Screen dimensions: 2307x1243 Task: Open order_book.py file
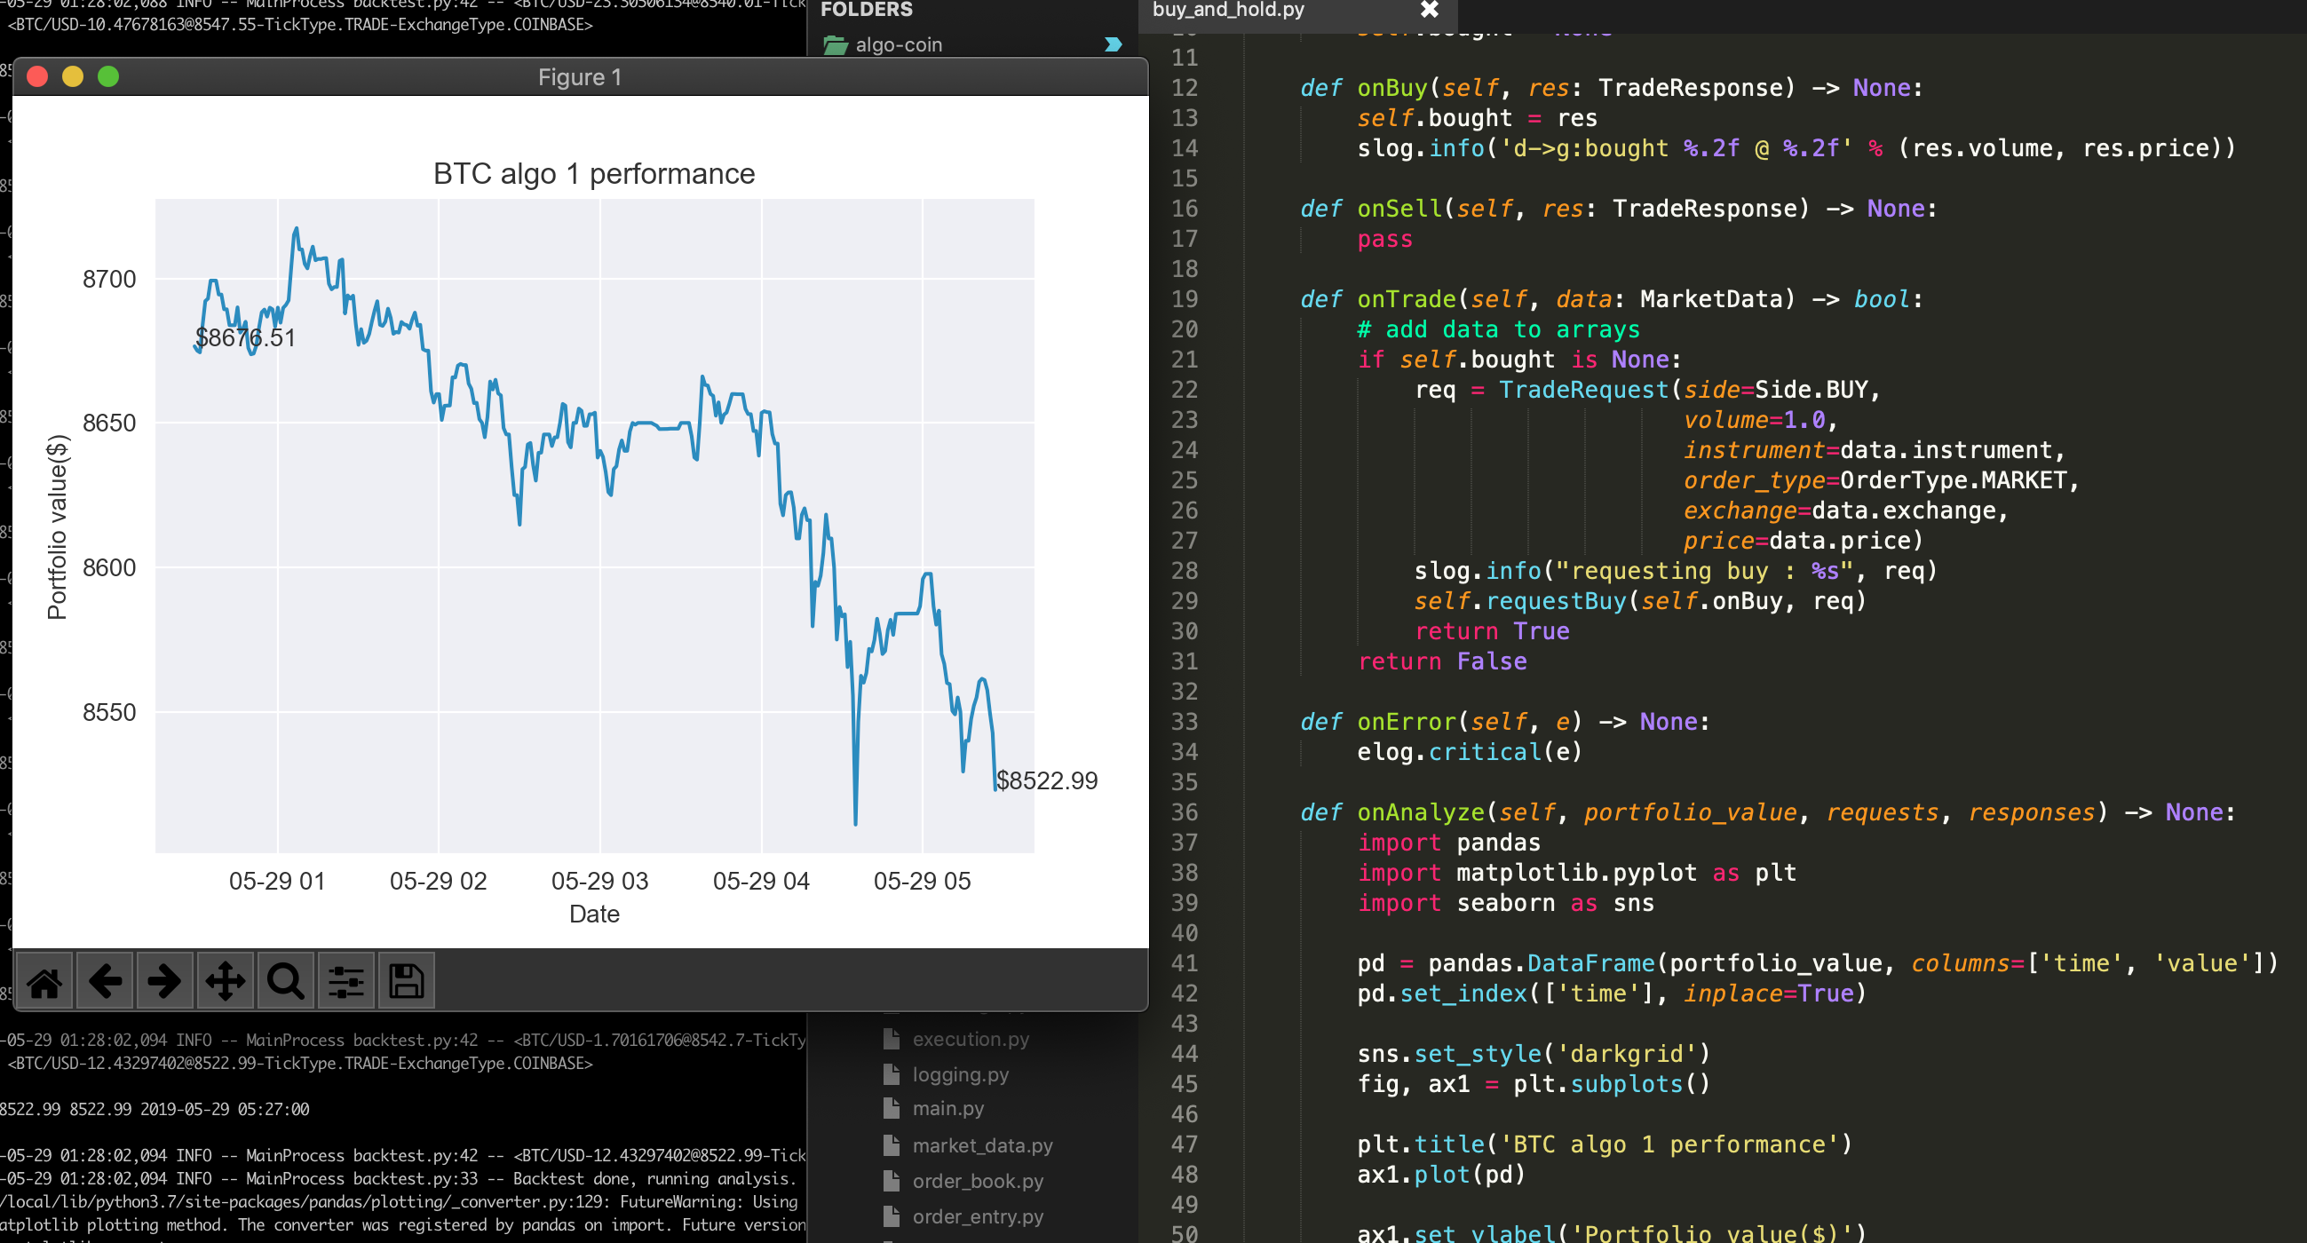coord(977,1181)
